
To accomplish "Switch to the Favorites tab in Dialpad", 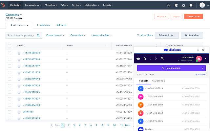I will pyautogui.click(x=158, y=81).
